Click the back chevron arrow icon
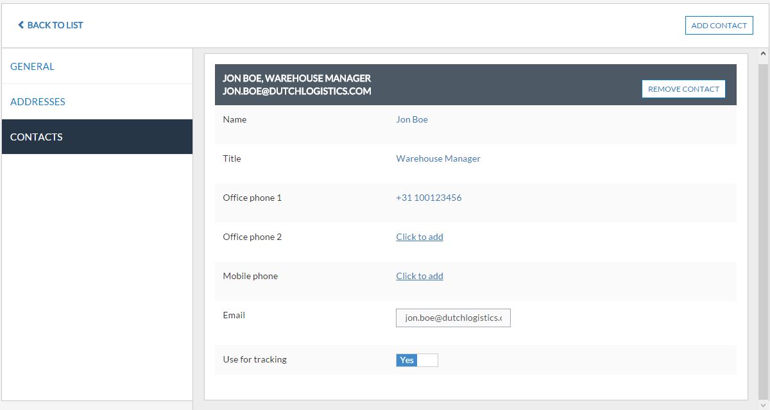 pos(21,25)
